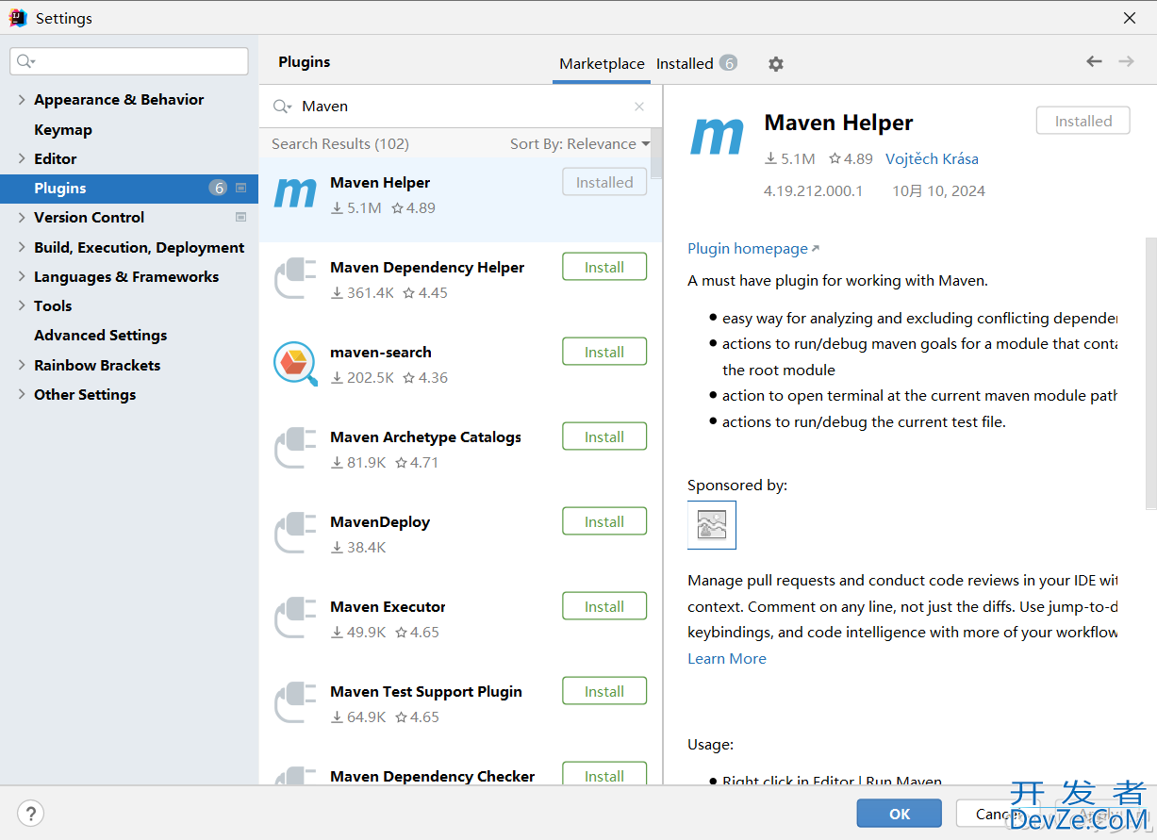Click the plugin search magnifier icon
Viewport: 1157px width, 840px height.
point(282,107)
